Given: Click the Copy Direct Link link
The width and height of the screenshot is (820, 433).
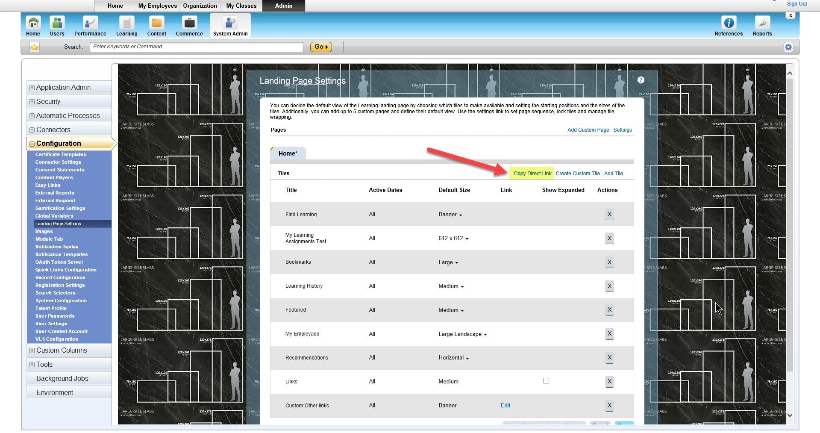Looking at the screenshot, I should (x=532, y=174).
